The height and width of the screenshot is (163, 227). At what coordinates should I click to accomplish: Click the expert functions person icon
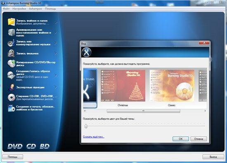coord(11,87)
